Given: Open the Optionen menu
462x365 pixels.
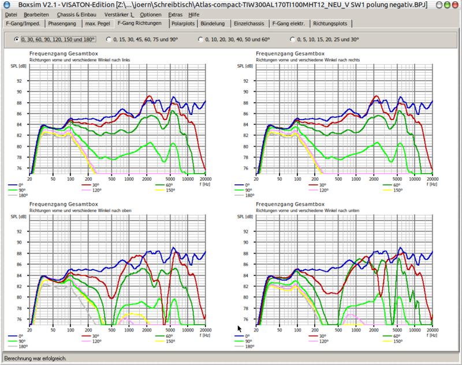Looking at the screenshot, I should coord(151,14).
